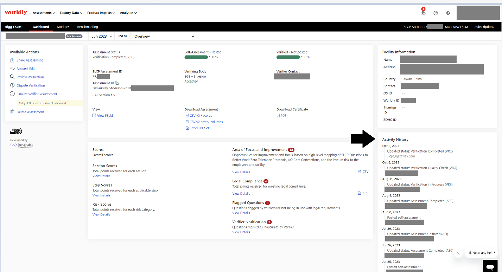Open the chat widget button
The height and width of the screenshot is (272, 502).
pos(490,266)
